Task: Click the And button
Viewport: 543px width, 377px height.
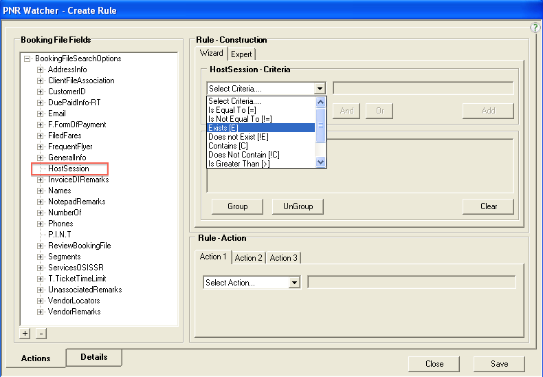Action: [346, 111]
